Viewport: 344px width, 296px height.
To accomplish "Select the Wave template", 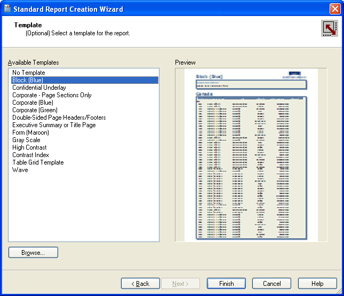I will pyautogui.click(x=20, y=170).
